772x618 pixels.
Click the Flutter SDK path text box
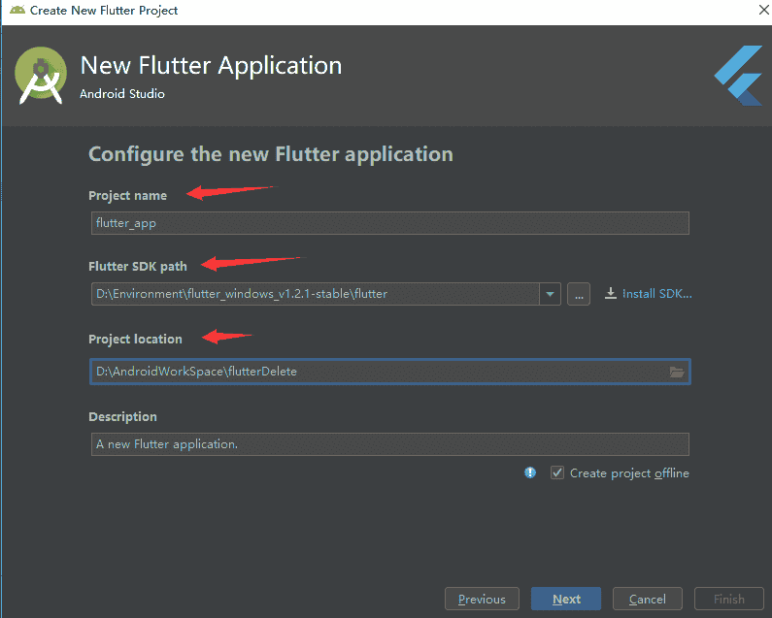(316, 294)
